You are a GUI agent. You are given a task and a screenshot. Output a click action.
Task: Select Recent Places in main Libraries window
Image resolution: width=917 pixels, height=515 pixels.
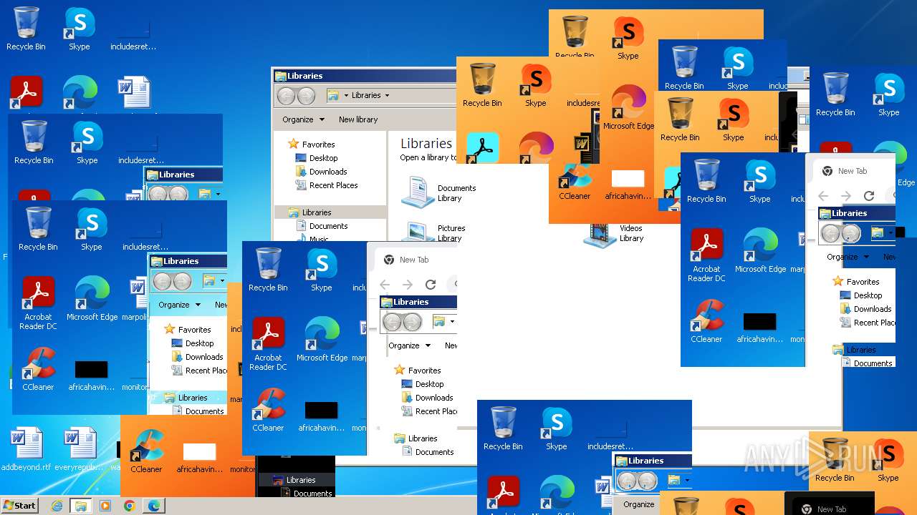tap(327, 185)
